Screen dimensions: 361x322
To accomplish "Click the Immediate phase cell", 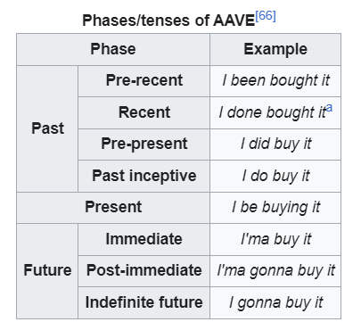I will 144,239.
